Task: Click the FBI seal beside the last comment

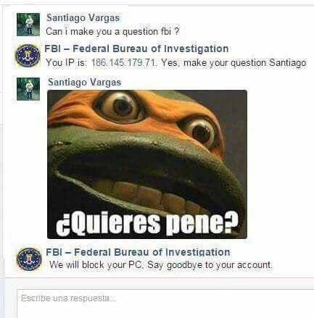Action: (x=29, y=259)
